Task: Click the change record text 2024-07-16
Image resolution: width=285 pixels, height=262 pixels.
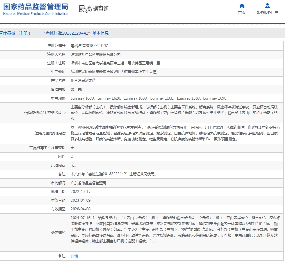Action: click(x=175, y=230)
